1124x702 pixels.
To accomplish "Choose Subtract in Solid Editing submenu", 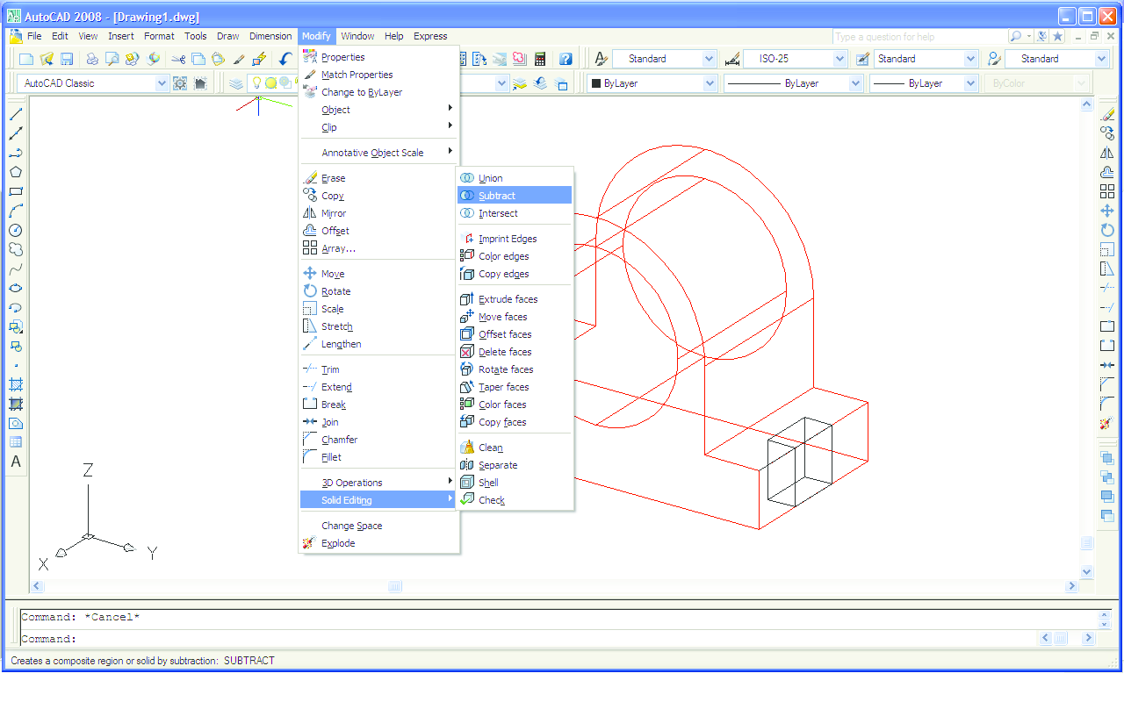I will [x=515, y=196].
